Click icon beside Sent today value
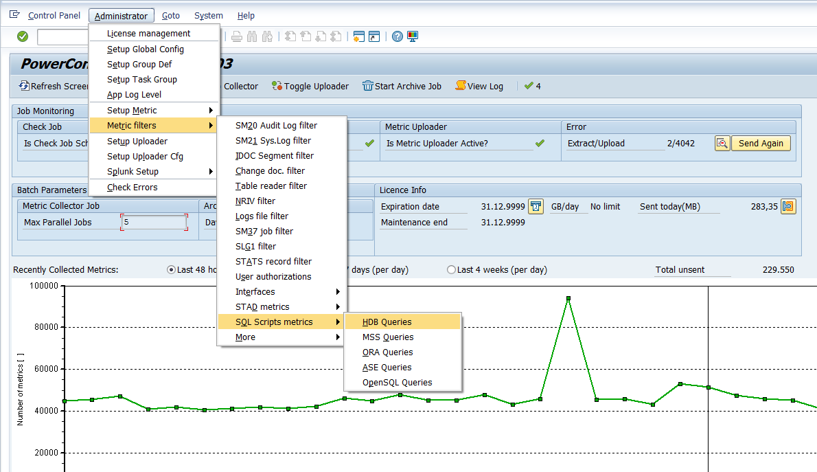This screenshot has width=817, height=472. point(788,207)
